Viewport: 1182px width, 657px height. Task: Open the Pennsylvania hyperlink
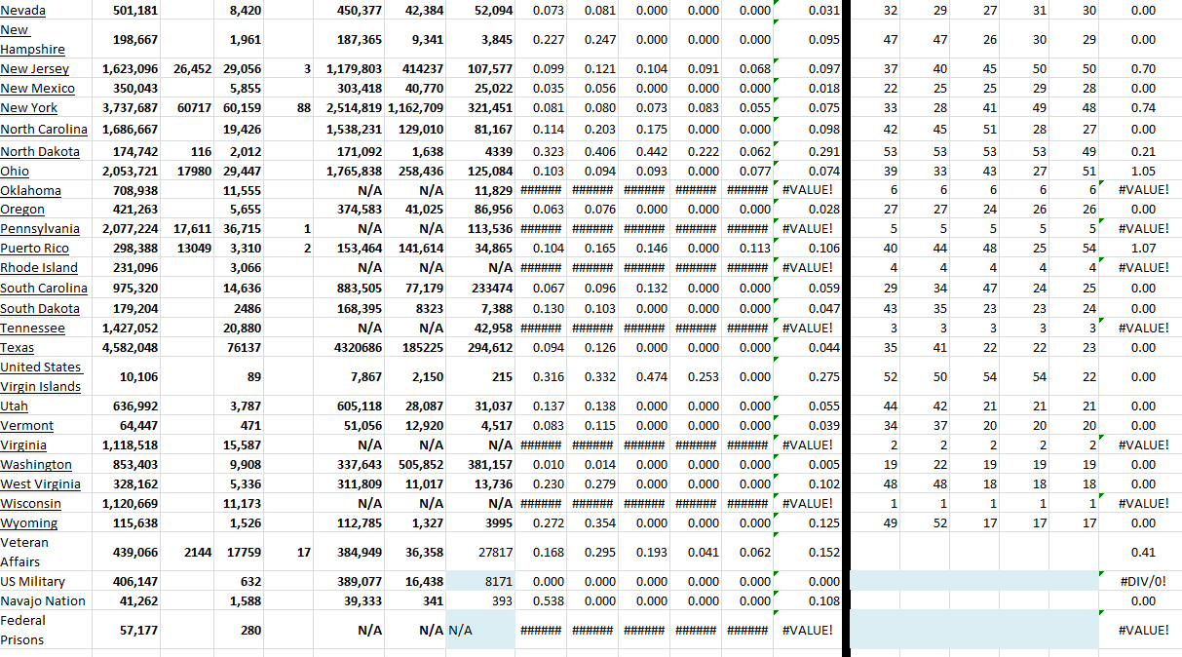(x=39, y=228)
